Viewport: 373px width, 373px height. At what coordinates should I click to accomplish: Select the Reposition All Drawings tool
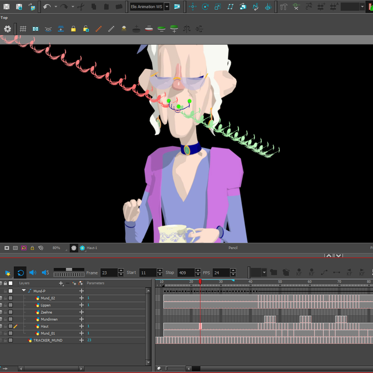pos(268,7)
